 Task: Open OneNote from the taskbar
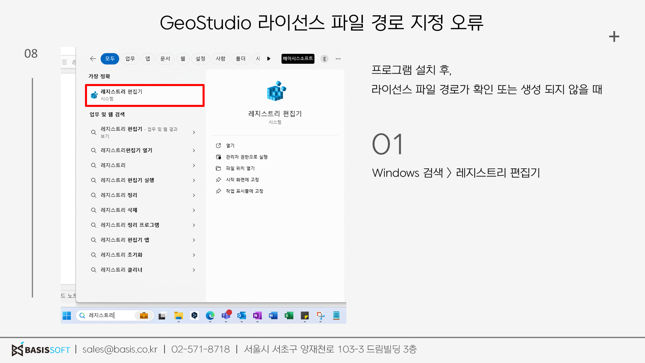pyautogui.click(x=257, y=316)
